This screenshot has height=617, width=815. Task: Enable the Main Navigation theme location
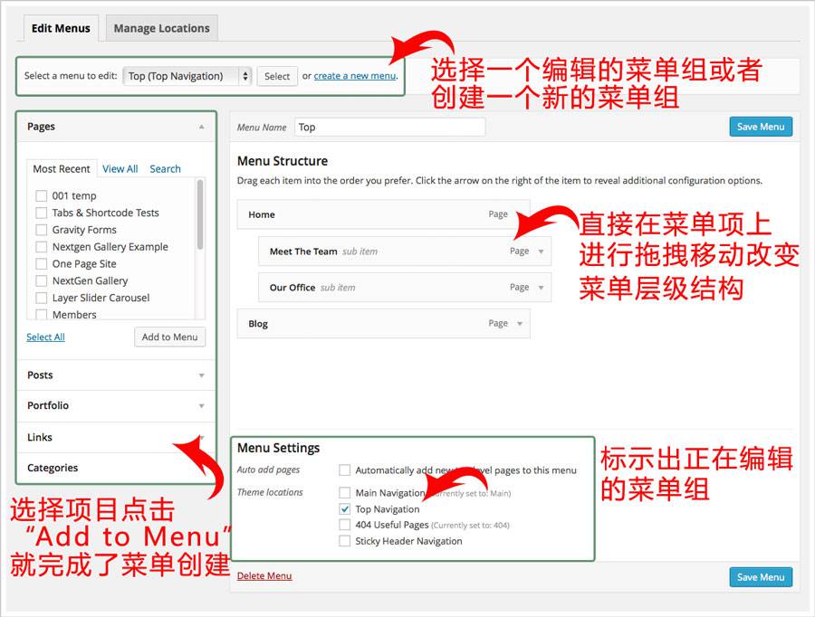(x=344, y=493)
